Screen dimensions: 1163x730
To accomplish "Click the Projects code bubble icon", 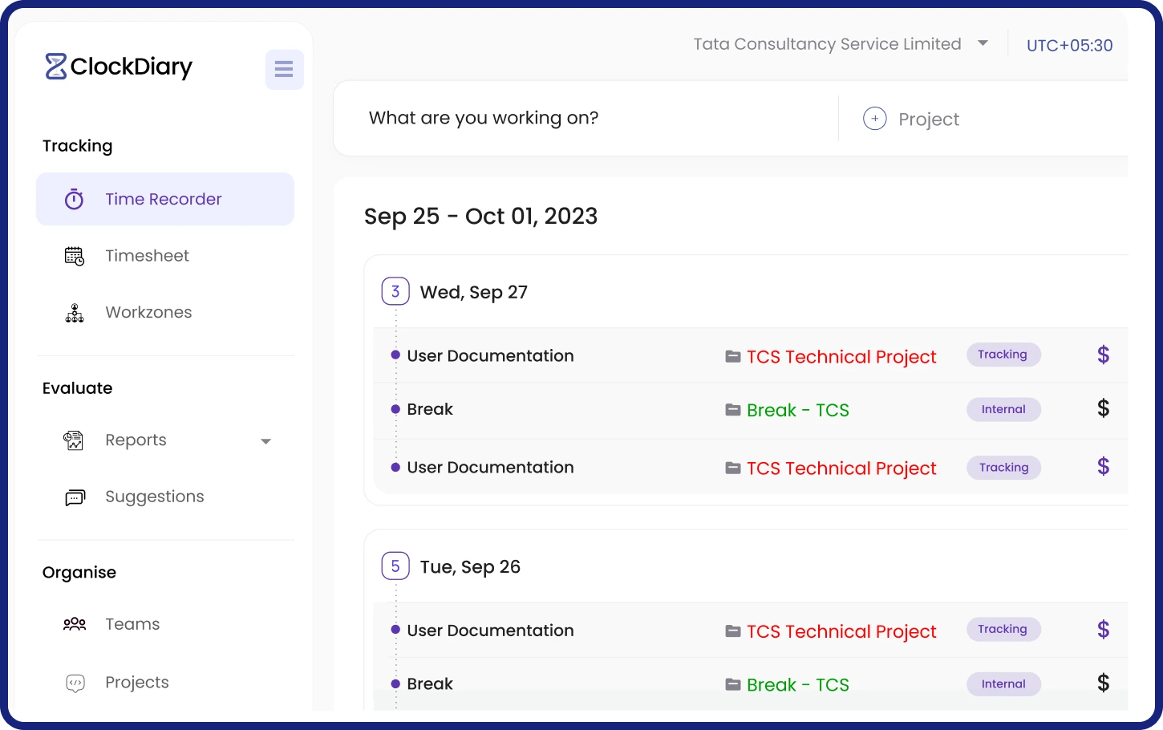I will (x=75, y=683).
